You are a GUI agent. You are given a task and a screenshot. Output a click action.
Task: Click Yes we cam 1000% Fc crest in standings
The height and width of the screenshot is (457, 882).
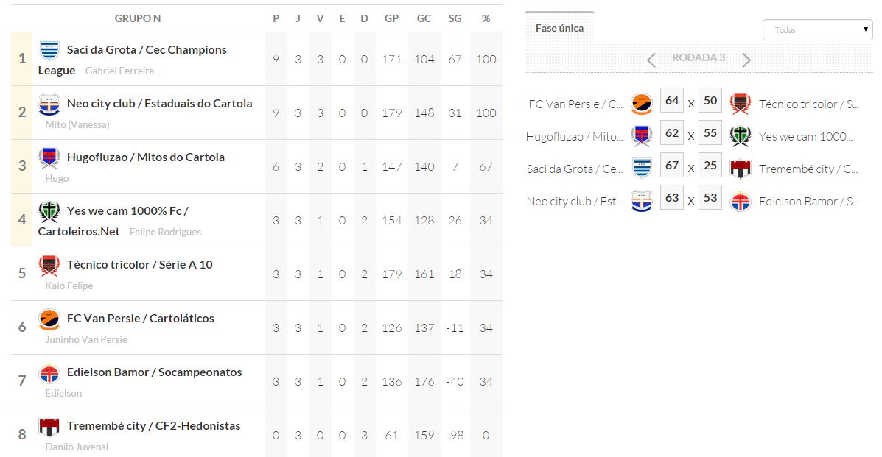(49, 211)
